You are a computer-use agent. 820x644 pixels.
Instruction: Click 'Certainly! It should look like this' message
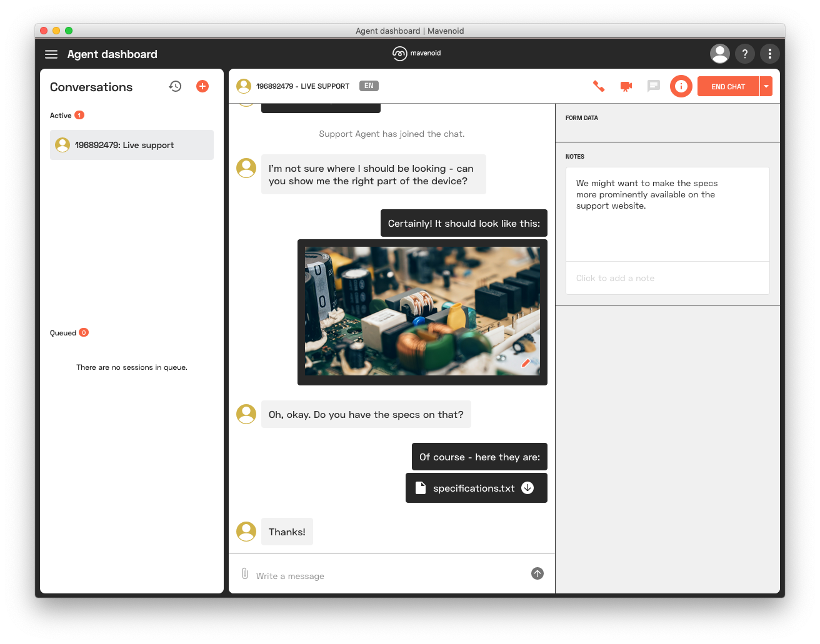(464, 223)
